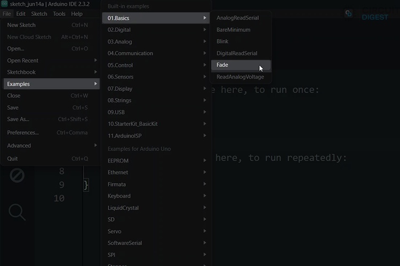Click the 'to run repeatedly:' comment text

298,158
